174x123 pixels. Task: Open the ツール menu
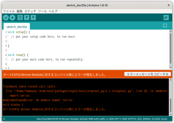pos(43,11)
